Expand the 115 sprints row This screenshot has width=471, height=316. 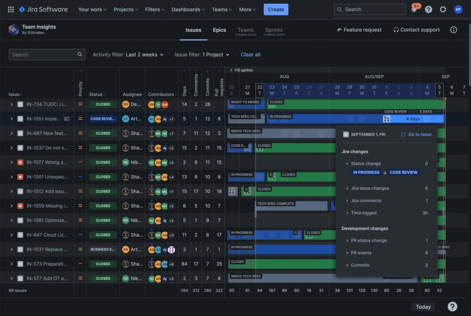(231, 70)
